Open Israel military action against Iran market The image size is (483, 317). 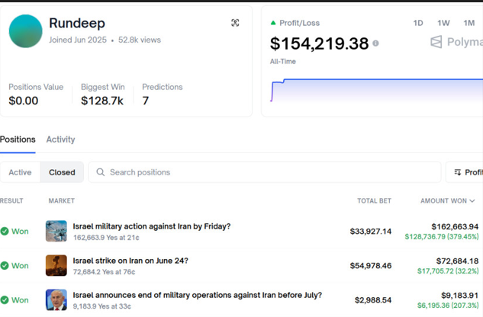pyautogui.click(x=151, y=226)
